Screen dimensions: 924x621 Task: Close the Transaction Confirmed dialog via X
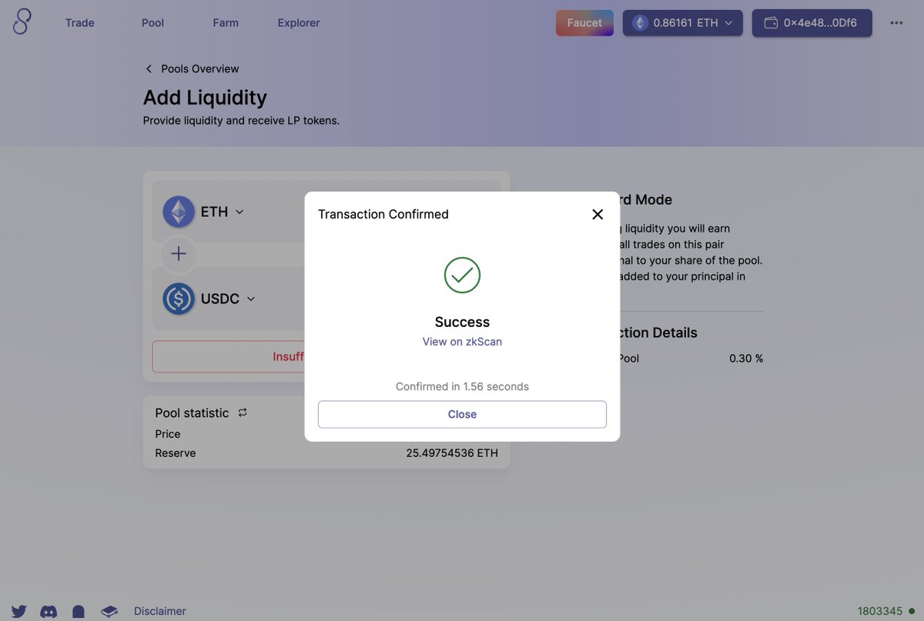(x=598, y=214)
